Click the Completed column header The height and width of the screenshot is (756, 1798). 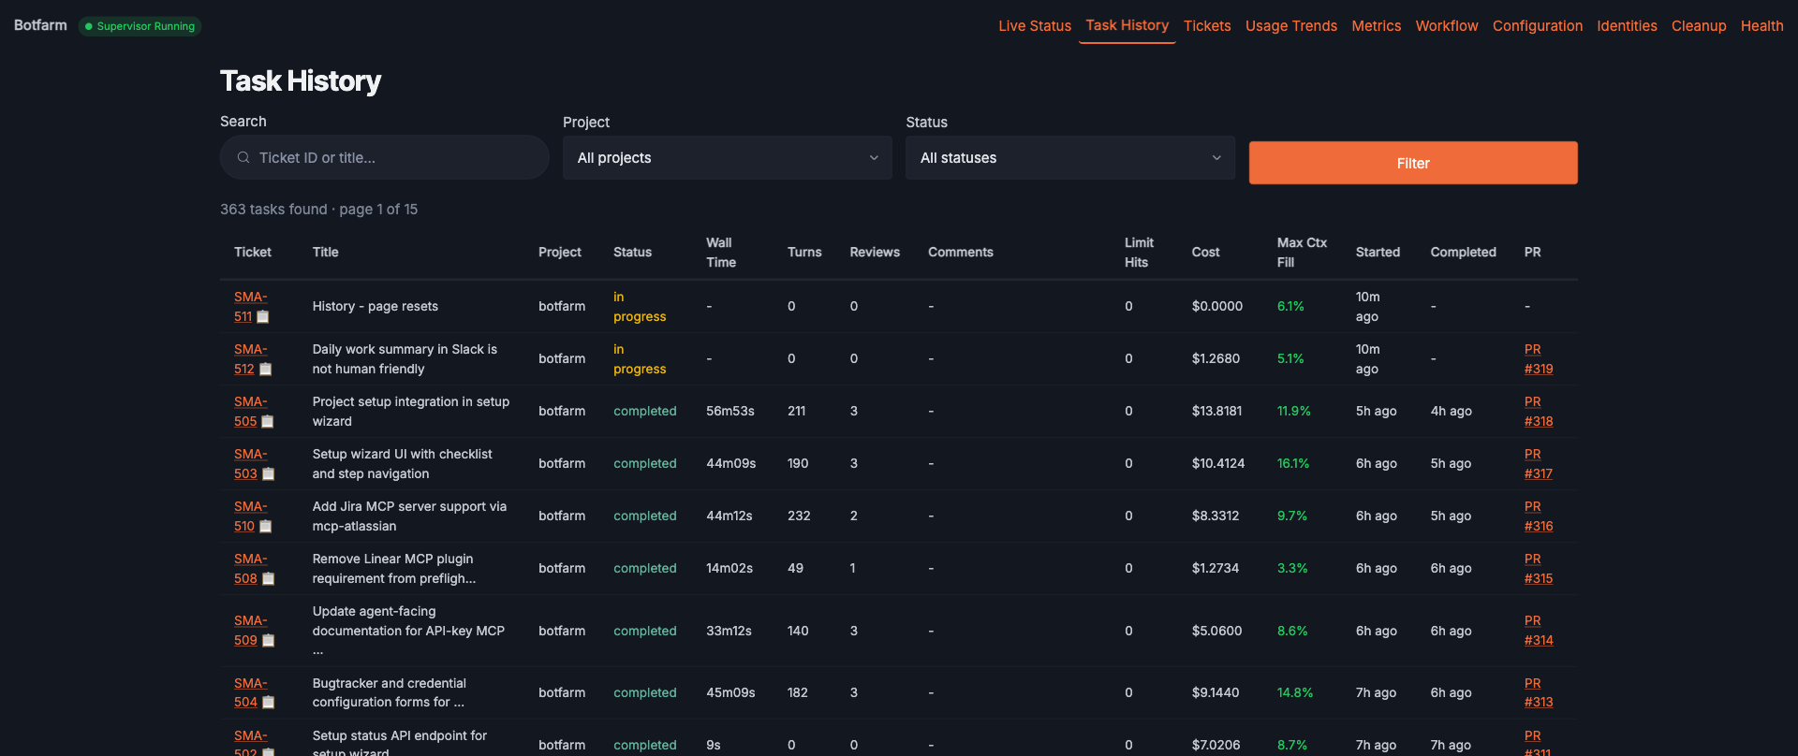[1463, 253]
